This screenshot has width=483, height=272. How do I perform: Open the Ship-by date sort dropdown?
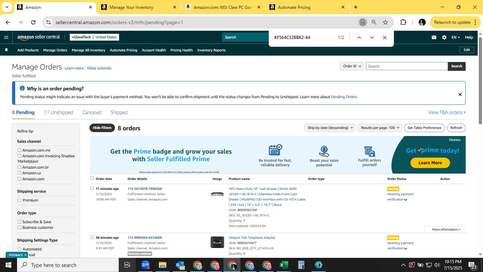[330, 128]
